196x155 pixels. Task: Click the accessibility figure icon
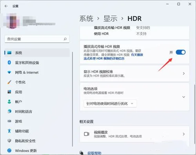pyautogui.click(x=9, y=131)
